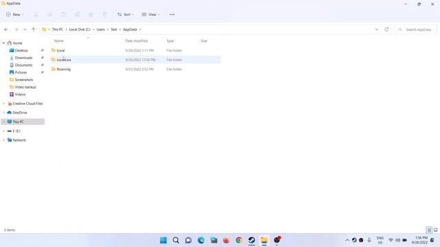This screenshot has height=247, width=440.
Task: Go up one folder level
Action: point(34,30)
